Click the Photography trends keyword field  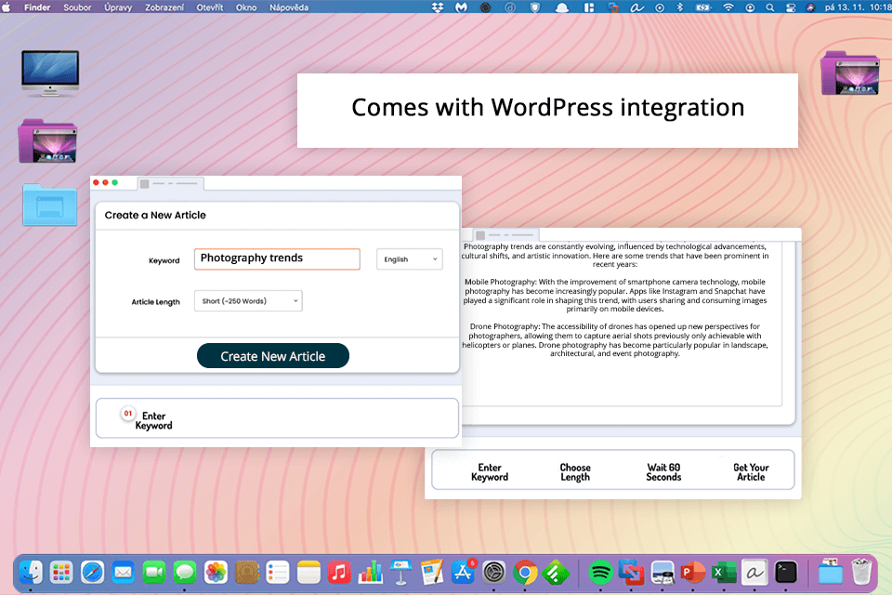tap(277, 258)
